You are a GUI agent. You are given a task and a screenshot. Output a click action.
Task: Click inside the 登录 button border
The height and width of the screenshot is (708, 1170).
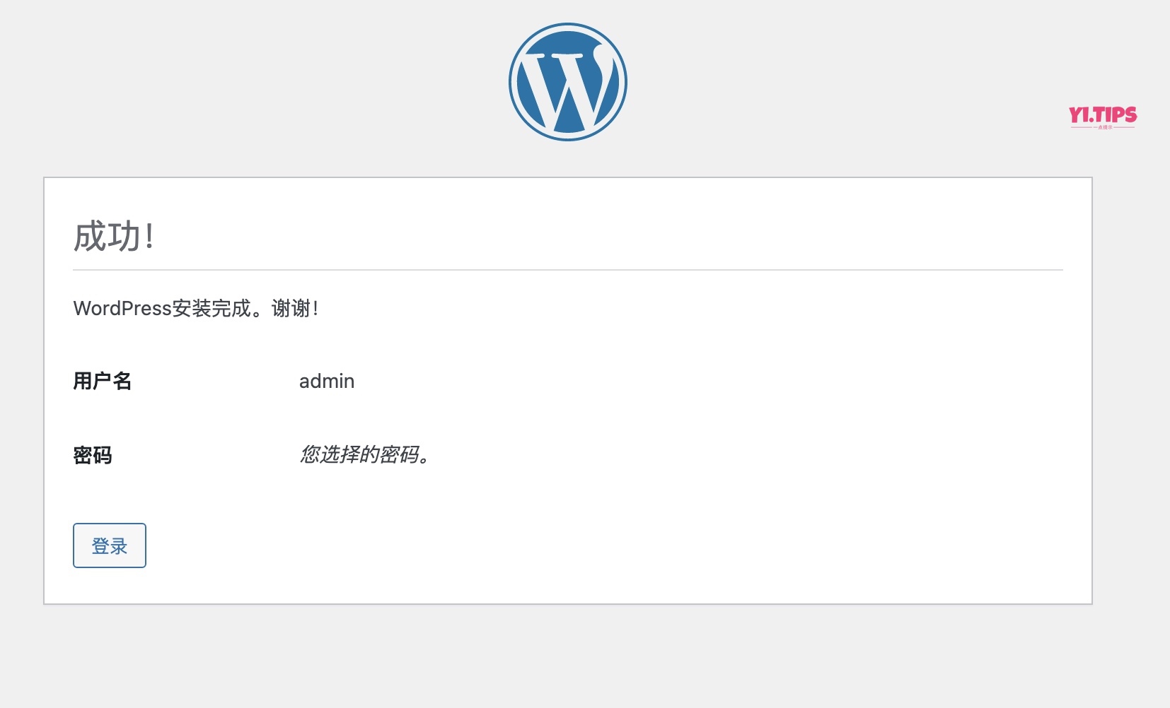point(109,545)
